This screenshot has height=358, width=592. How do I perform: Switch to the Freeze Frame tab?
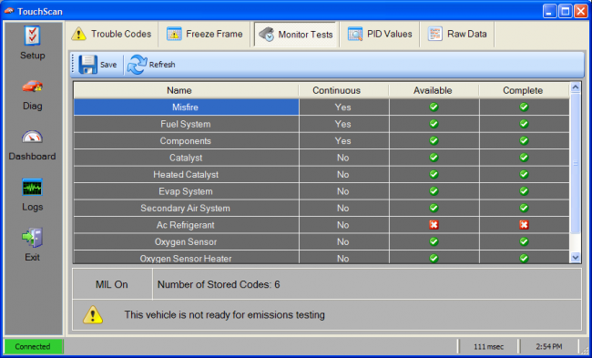tap(205, 34)
